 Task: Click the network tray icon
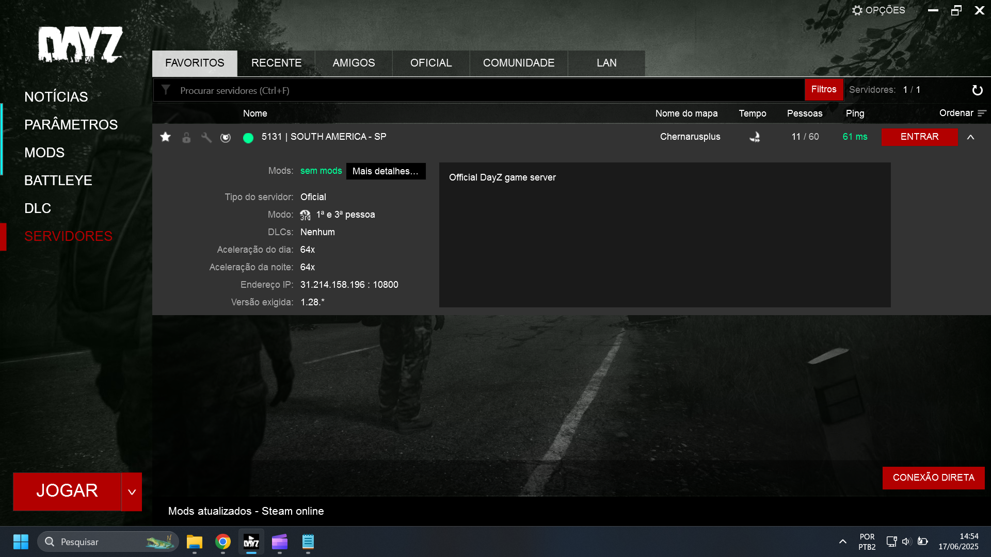(x=891, y=542)
